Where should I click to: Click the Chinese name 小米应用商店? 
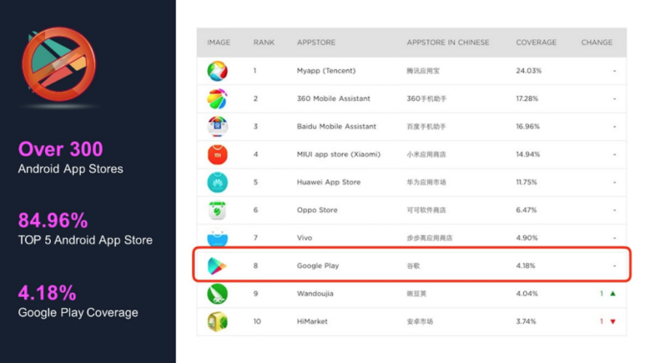(x=426, y=154)
